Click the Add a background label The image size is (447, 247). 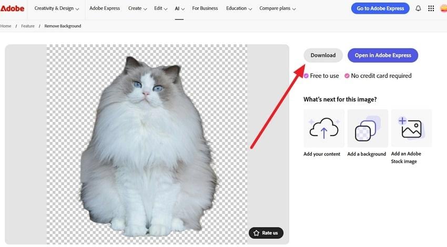367,154
